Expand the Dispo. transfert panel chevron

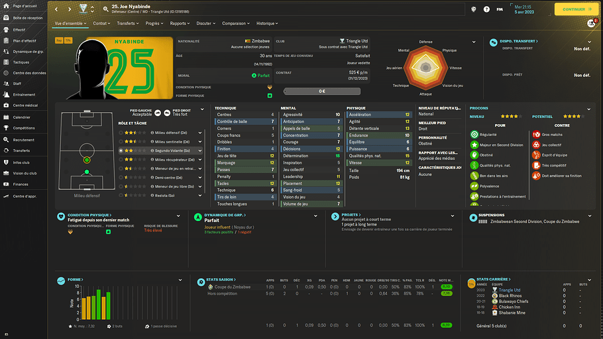[x=589, y=42]
